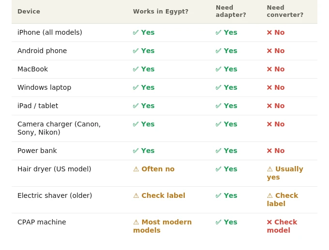This screenshot has height=250, width=329.
Task: Click the 'iPad / tablet' device name
Action: tap(38, 106)
